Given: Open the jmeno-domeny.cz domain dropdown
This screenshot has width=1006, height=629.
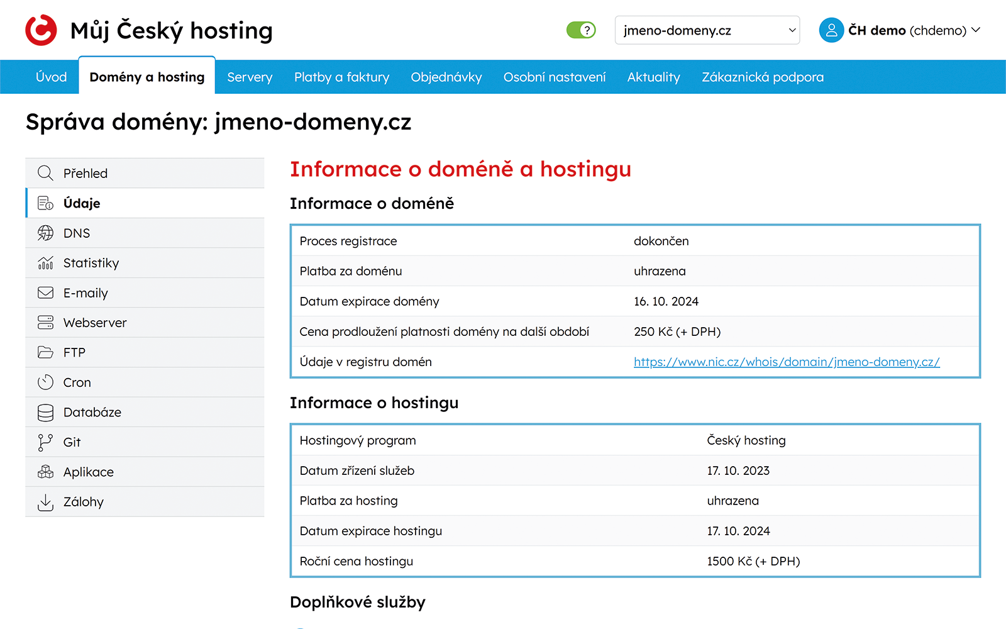Looking at the screenshot, I should [707, 30].
